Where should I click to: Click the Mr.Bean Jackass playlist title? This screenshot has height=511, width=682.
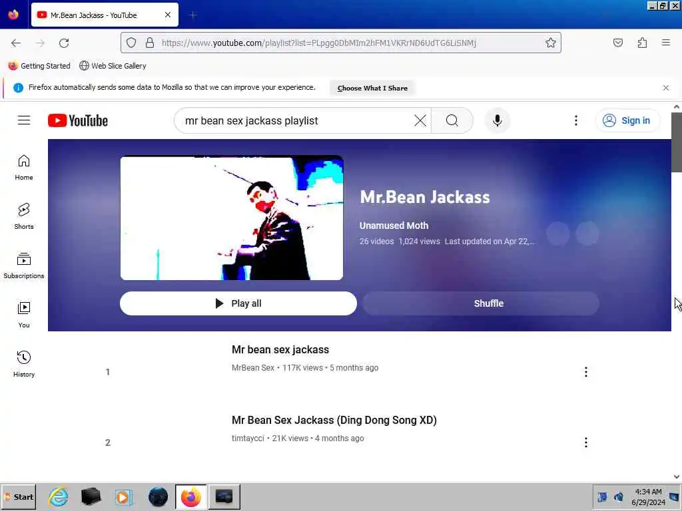coord(425,197)
